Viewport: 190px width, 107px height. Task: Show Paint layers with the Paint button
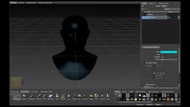coord(164,6)
